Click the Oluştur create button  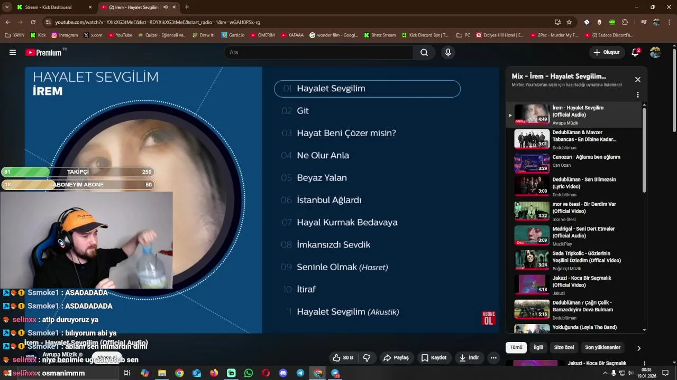click(x=606, y=52)
